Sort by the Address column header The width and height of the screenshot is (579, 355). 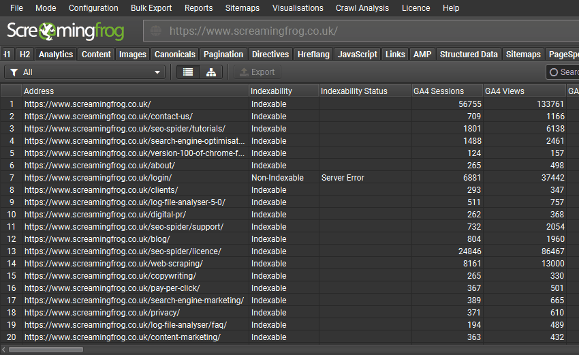[136, 91]
